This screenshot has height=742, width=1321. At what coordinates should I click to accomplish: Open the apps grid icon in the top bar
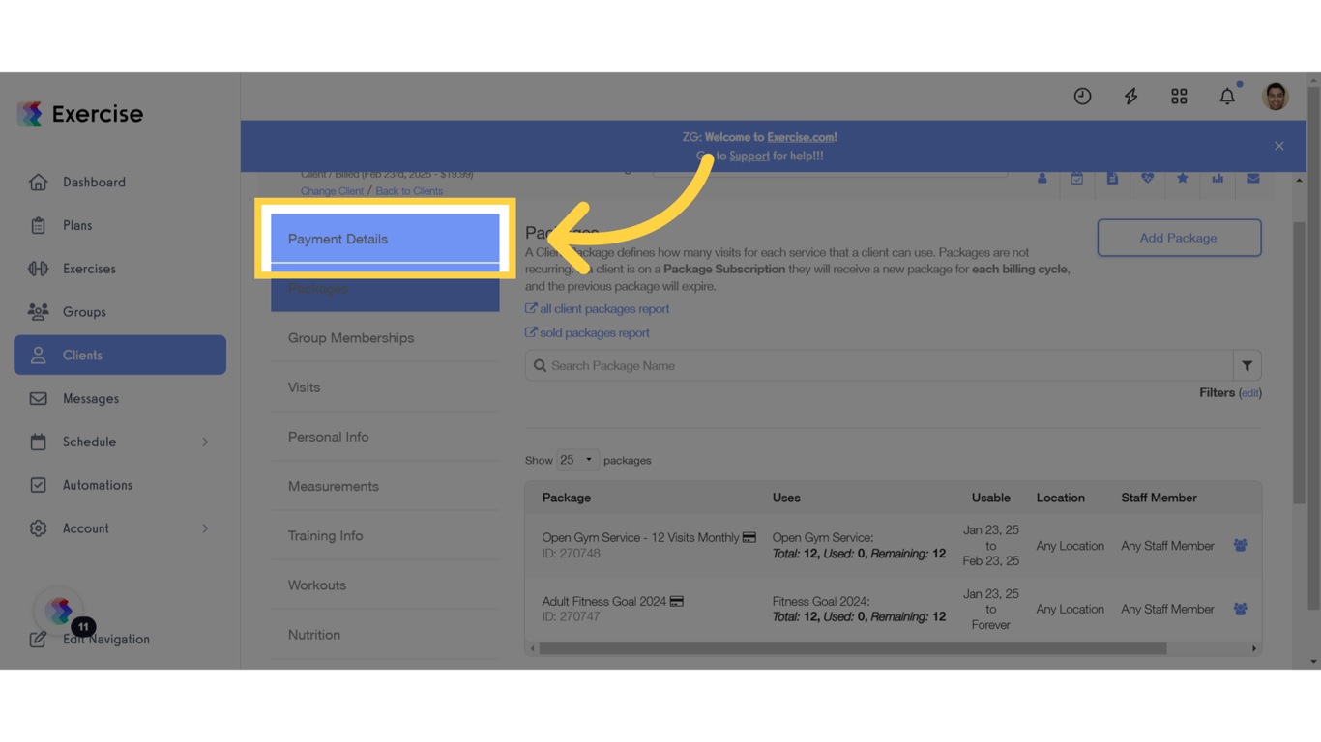[1179, 96]
